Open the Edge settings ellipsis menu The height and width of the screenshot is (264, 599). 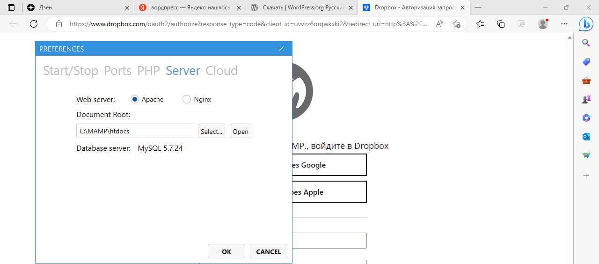[x=564, y=24]
